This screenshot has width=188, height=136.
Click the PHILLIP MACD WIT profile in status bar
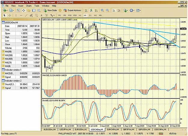[x=67, y=134]
